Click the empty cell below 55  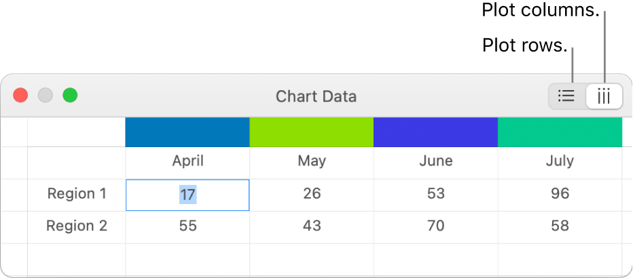coord(187,258)
